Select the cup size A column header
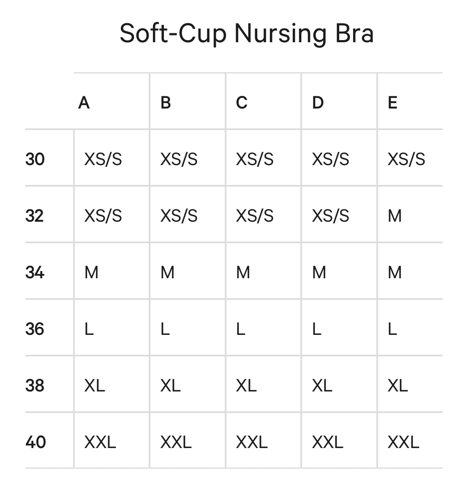Viewport: 463px width, 481px height. pos(84,103)
